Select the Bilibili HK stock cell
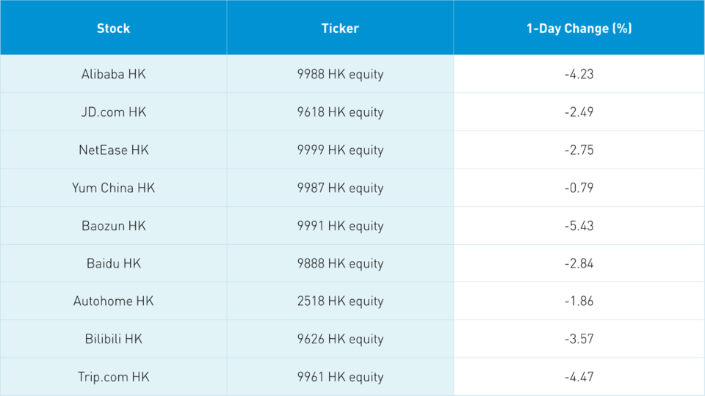705x396 pixels. 113,339
